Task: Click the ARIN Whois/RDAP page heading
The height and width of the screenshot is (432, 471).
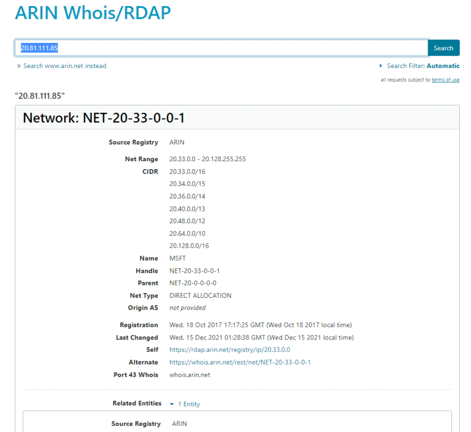Action: [92, 13]
